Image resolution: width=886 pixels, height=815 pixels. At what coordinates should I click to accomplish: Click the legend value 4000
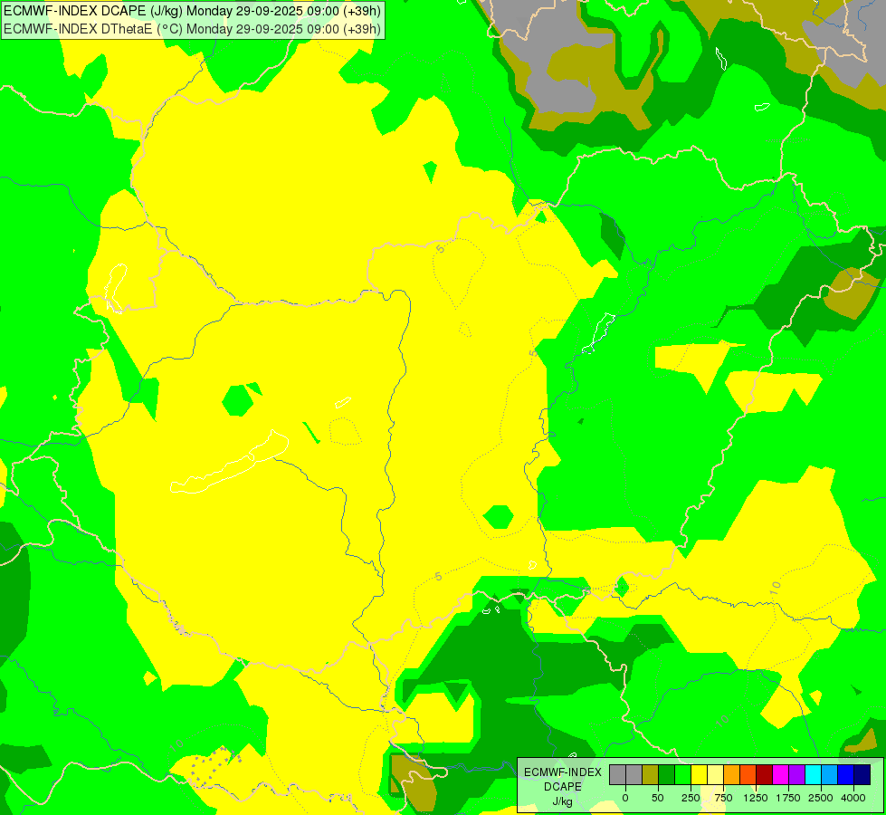pyautogui.click(x=853, y=798)
